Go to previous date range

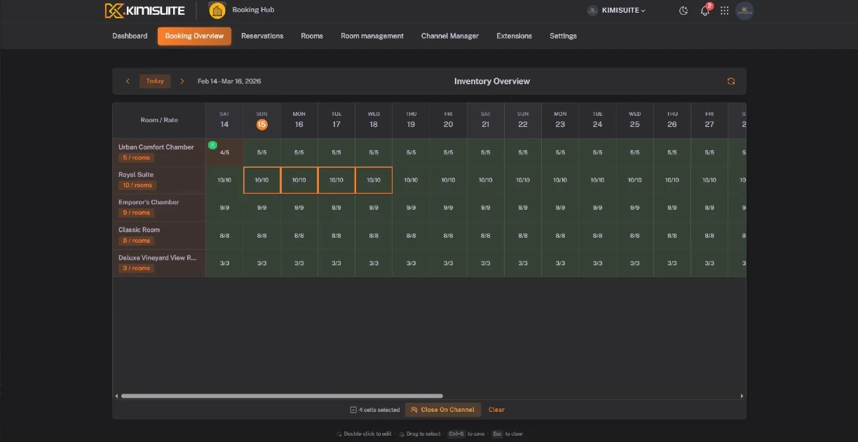coord(128,81)
